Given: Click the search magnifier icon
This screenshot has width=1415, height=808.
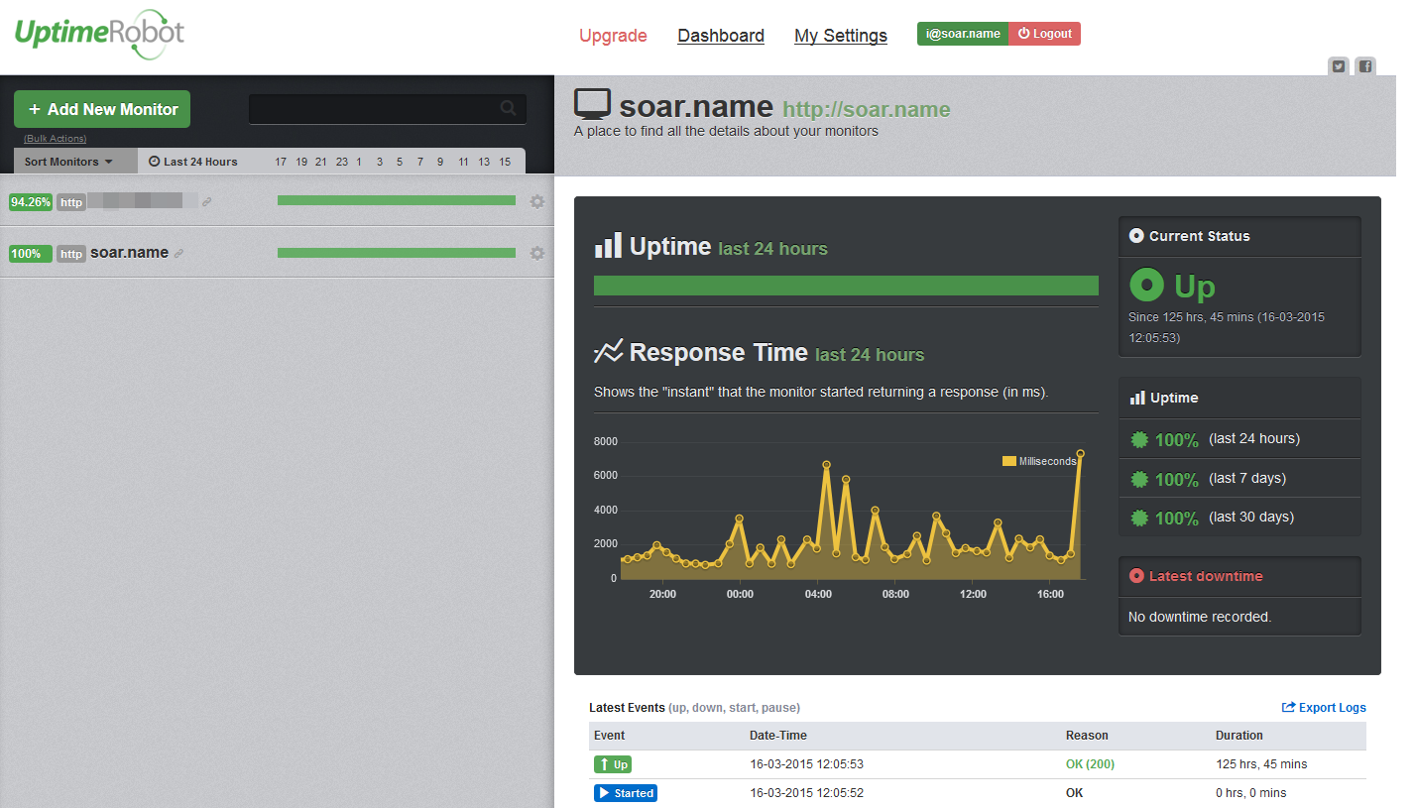Looking at the screenshot, I should pyautogui.click(x=508, y=108).
